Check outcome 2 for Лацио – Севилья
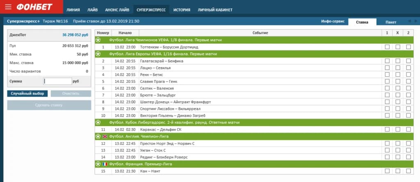Image resolution: width=420 pixels, height=182 pixels. [x=408, y=68]
